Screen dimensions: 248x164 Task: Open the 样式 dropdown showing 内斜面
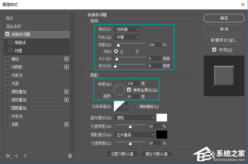click(x=127, y=29)
